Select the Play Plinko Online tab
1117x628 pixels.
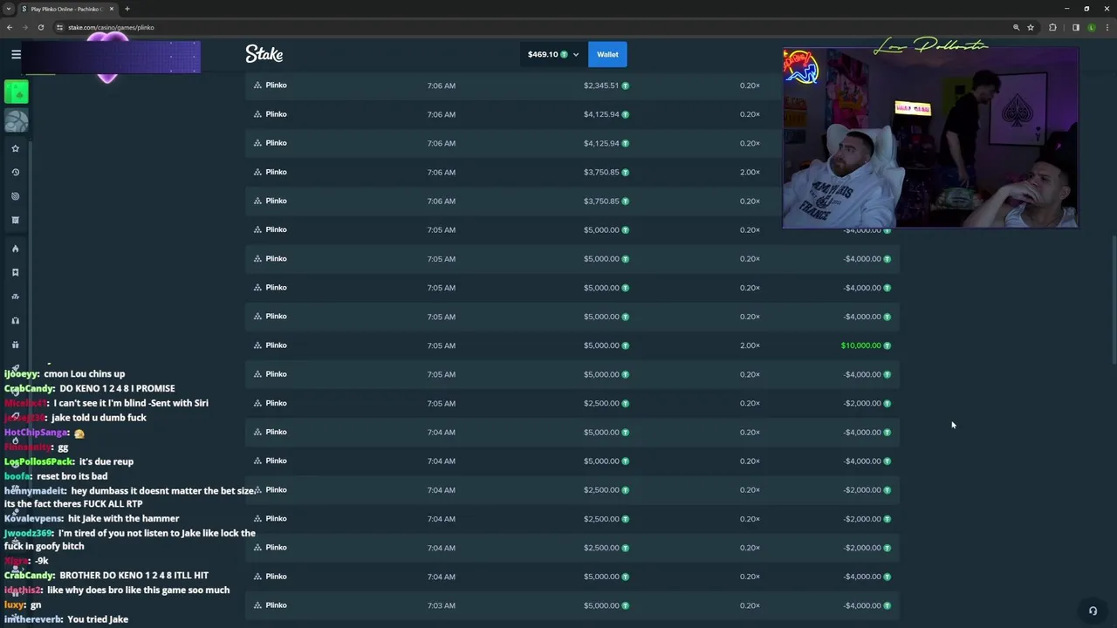tap(68, 9)
